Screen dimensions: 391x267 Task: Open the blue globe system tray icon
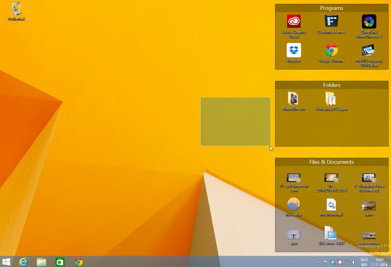[x=332, y=262]
